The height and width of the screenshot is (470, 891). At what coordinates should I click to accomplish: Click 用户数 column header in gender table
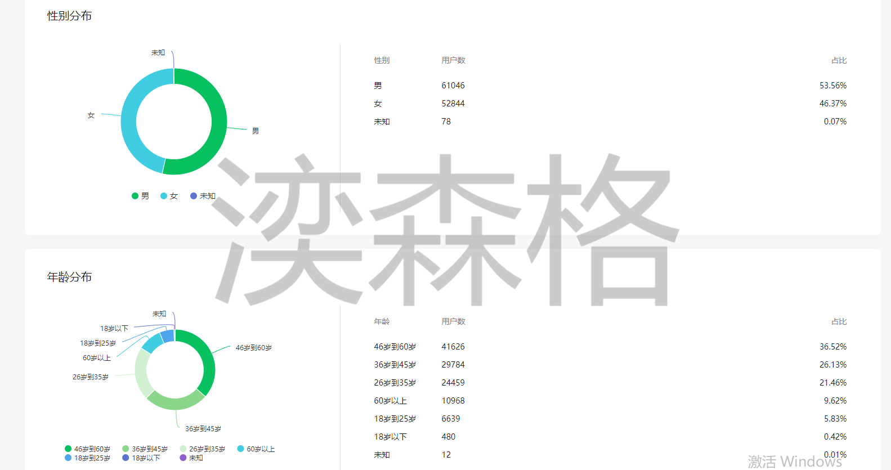[x=453, y=60]
